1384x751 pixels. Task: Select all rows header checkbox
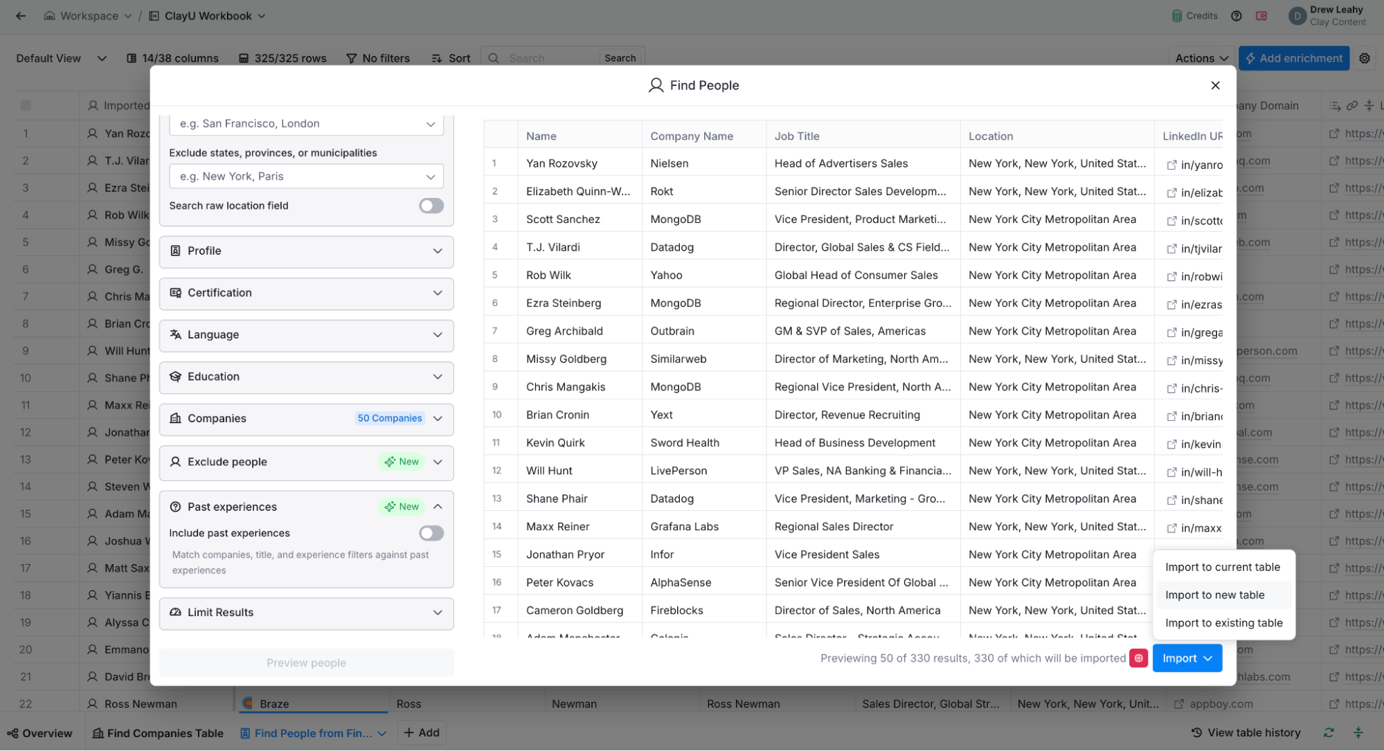[26, 105]
